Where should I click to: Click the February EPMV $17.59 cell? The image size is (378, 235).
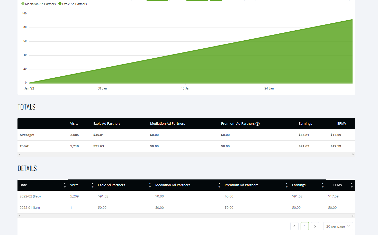click(333, 196)
